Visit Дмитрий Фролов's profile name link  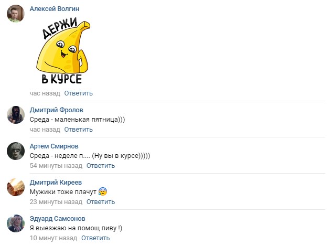pos(56,110)
